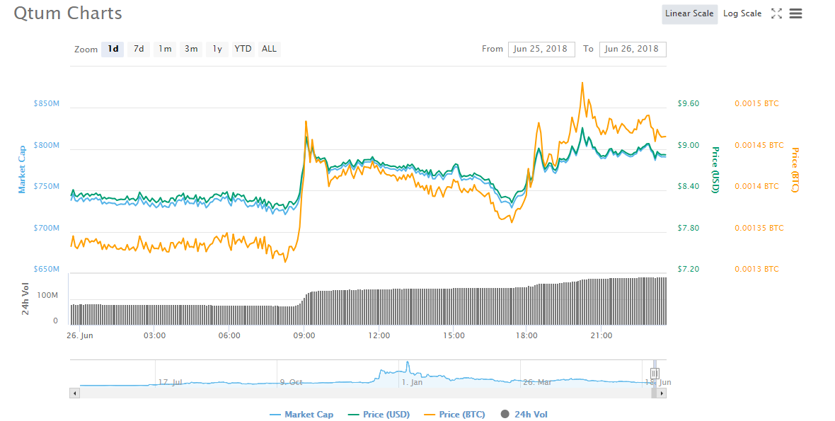The height and width of the screenshot is (421, 835).
Task: Toggle Price (USD) series in legend
Action: click(379, 415)
